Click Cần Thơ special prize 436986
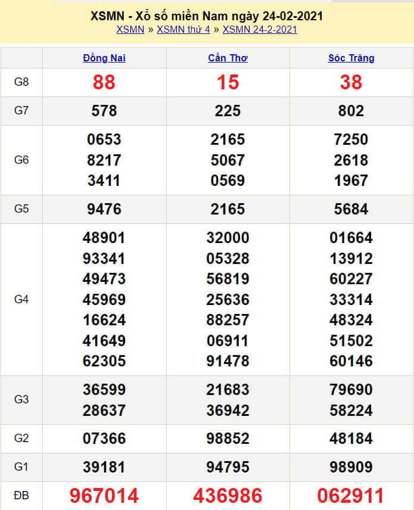 (x=228, y=496)
